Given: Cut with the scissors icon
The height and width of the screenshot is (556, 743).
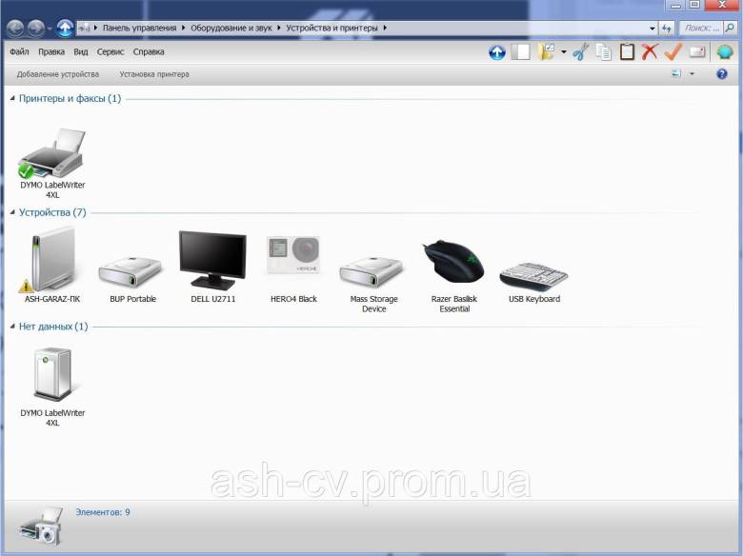Looking at the screenshot, I should (580, 51).
